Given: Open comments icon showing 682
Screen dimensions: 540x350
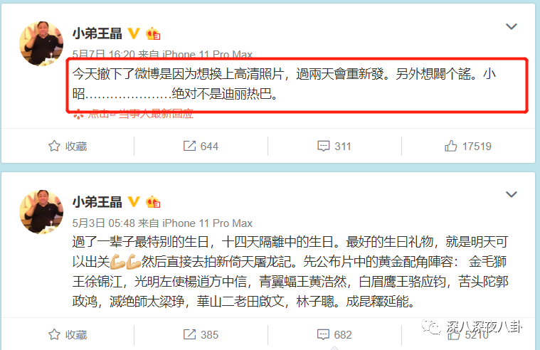Looking at the screenshot, I should [323, 334].
